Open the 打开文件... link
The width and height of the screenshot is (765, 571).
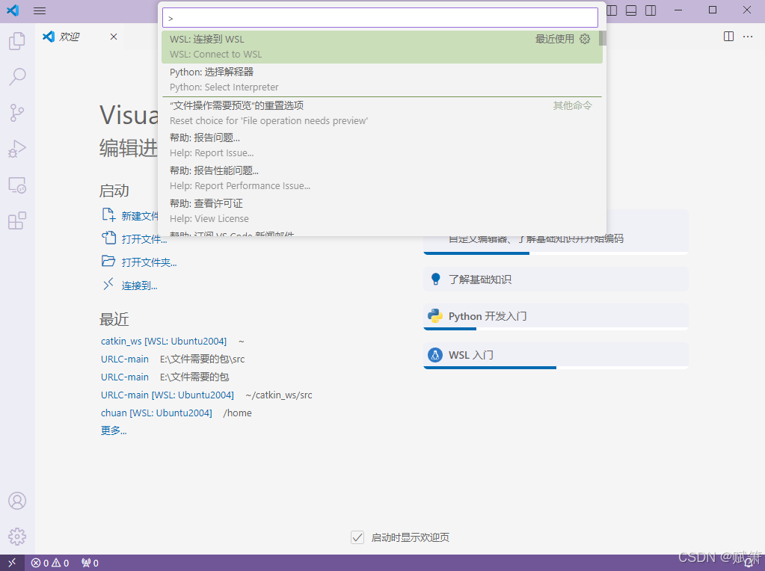click(144, 239)
